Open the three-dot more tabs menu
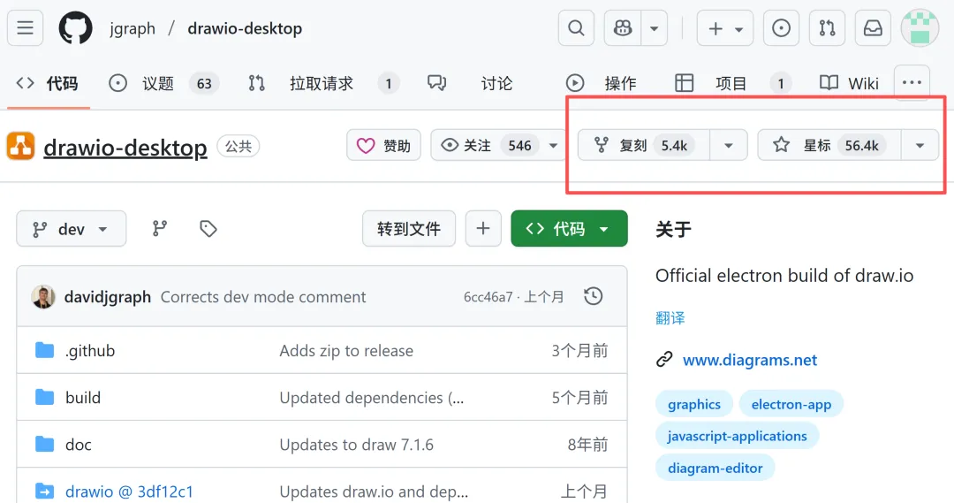 click(x=912, y=83)
